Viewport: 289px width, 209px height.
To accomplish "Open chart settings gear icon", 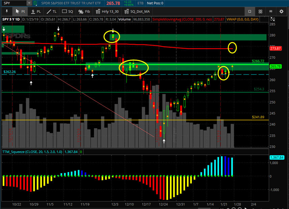I will 282,11.
